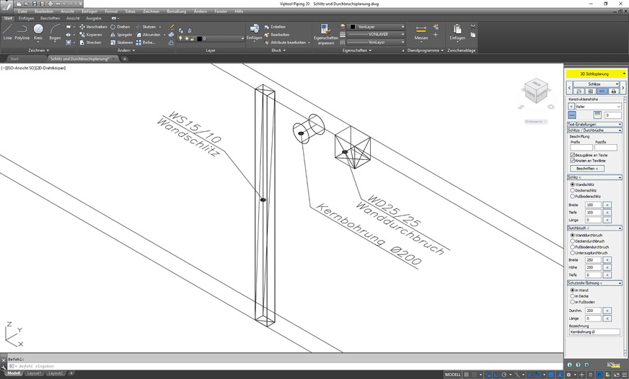
Task: Click the Beschriften < button
Action: point(586,168)
